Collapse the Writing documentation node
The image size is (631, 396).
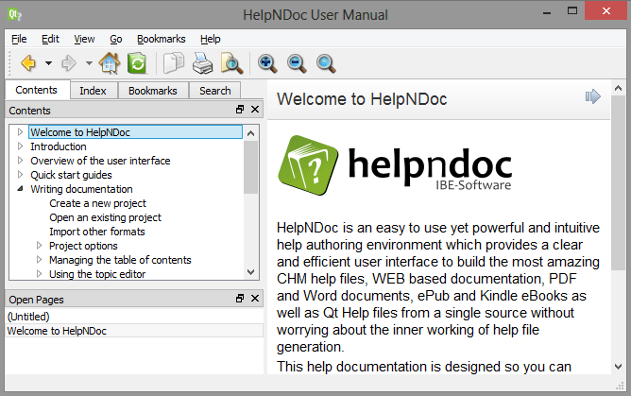[x=20, y=188]
